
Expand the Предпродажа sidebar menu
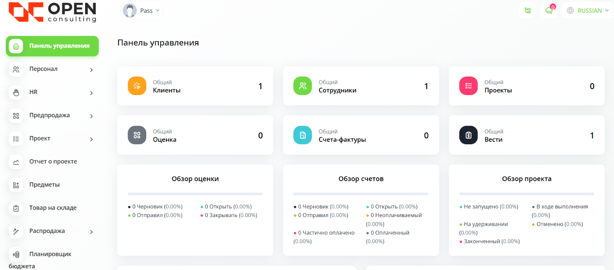(x=52, y=116)
